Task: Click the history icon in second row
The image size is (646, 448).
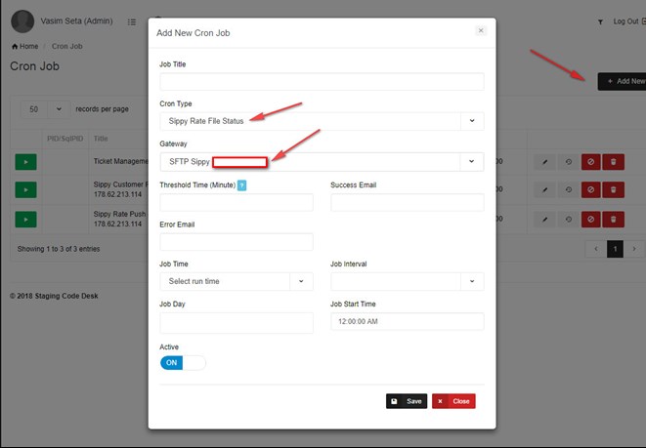Action: (568, 190)
